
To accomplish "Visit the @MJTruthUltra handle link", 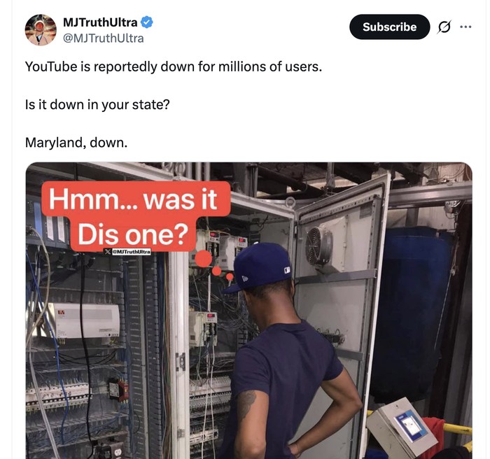I will click(x=104, y=38).
